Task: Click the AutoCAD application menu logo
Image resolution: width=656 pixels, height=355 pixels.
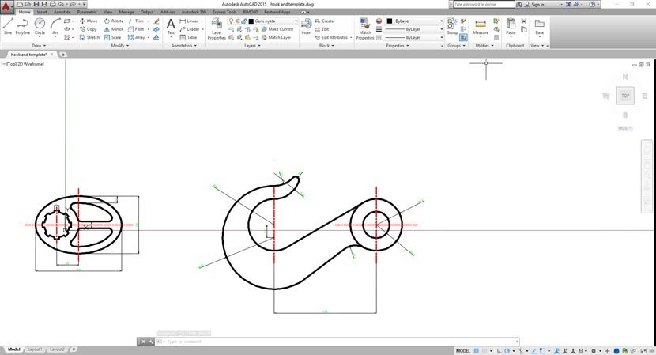Action: pyautogui.click(x=6, y=6)
